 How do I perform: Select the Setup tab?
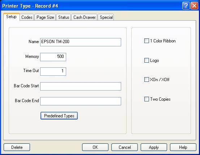tap(12, 17)
